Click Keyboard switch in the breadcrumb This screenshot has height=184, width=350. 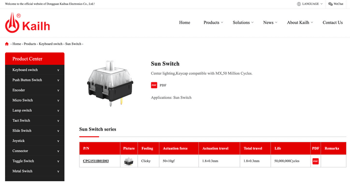[51, 44]
